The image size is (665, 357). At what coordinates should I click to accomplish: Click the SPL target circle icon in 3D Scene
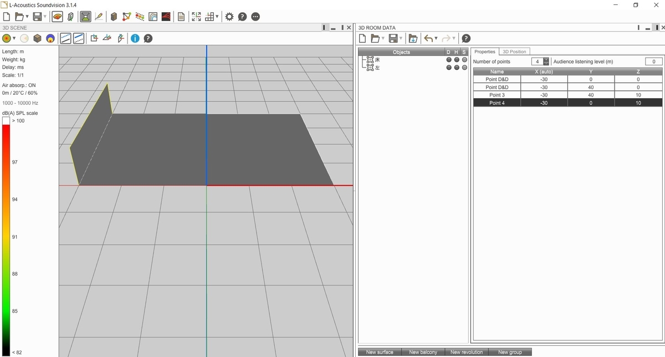7,38
